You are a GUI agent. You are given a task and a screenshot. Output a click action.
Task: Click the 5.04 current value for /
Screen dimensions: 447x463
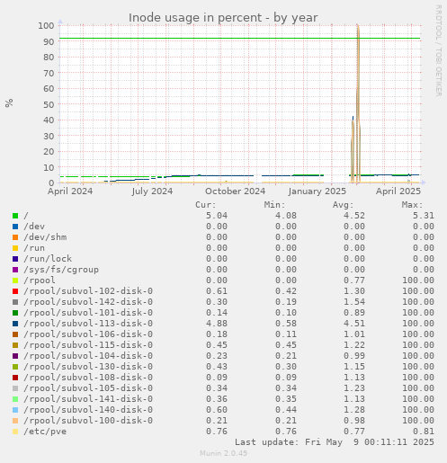[217, 216]
